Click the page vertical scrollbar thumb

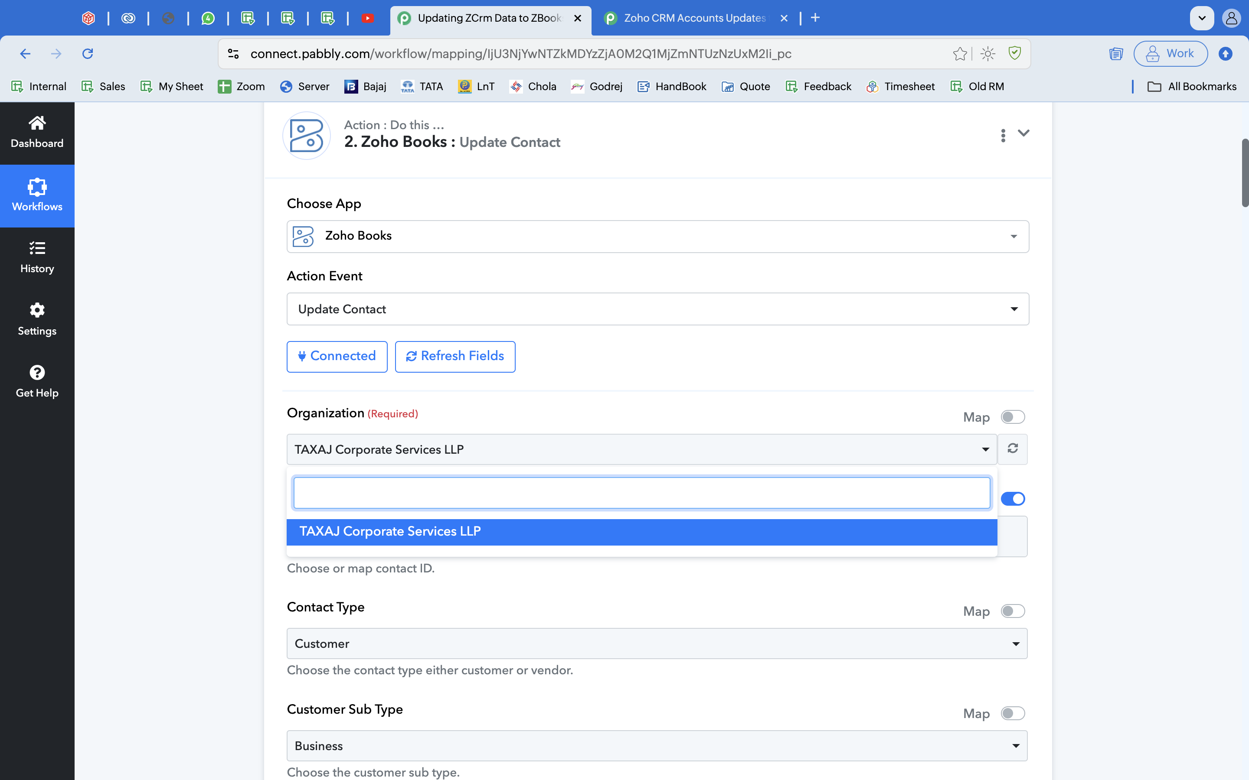pos(1245,173)
